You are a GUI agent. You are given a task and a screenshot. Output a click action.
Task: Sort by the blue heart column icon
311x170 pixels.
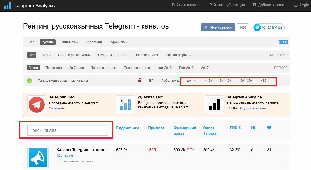pos(269,128)
